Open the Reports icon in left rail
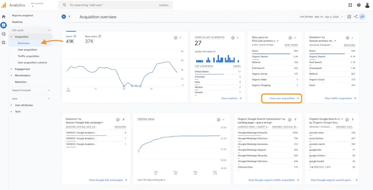The width and height of the screenshot is (373, 190). (x=4, y=25)
